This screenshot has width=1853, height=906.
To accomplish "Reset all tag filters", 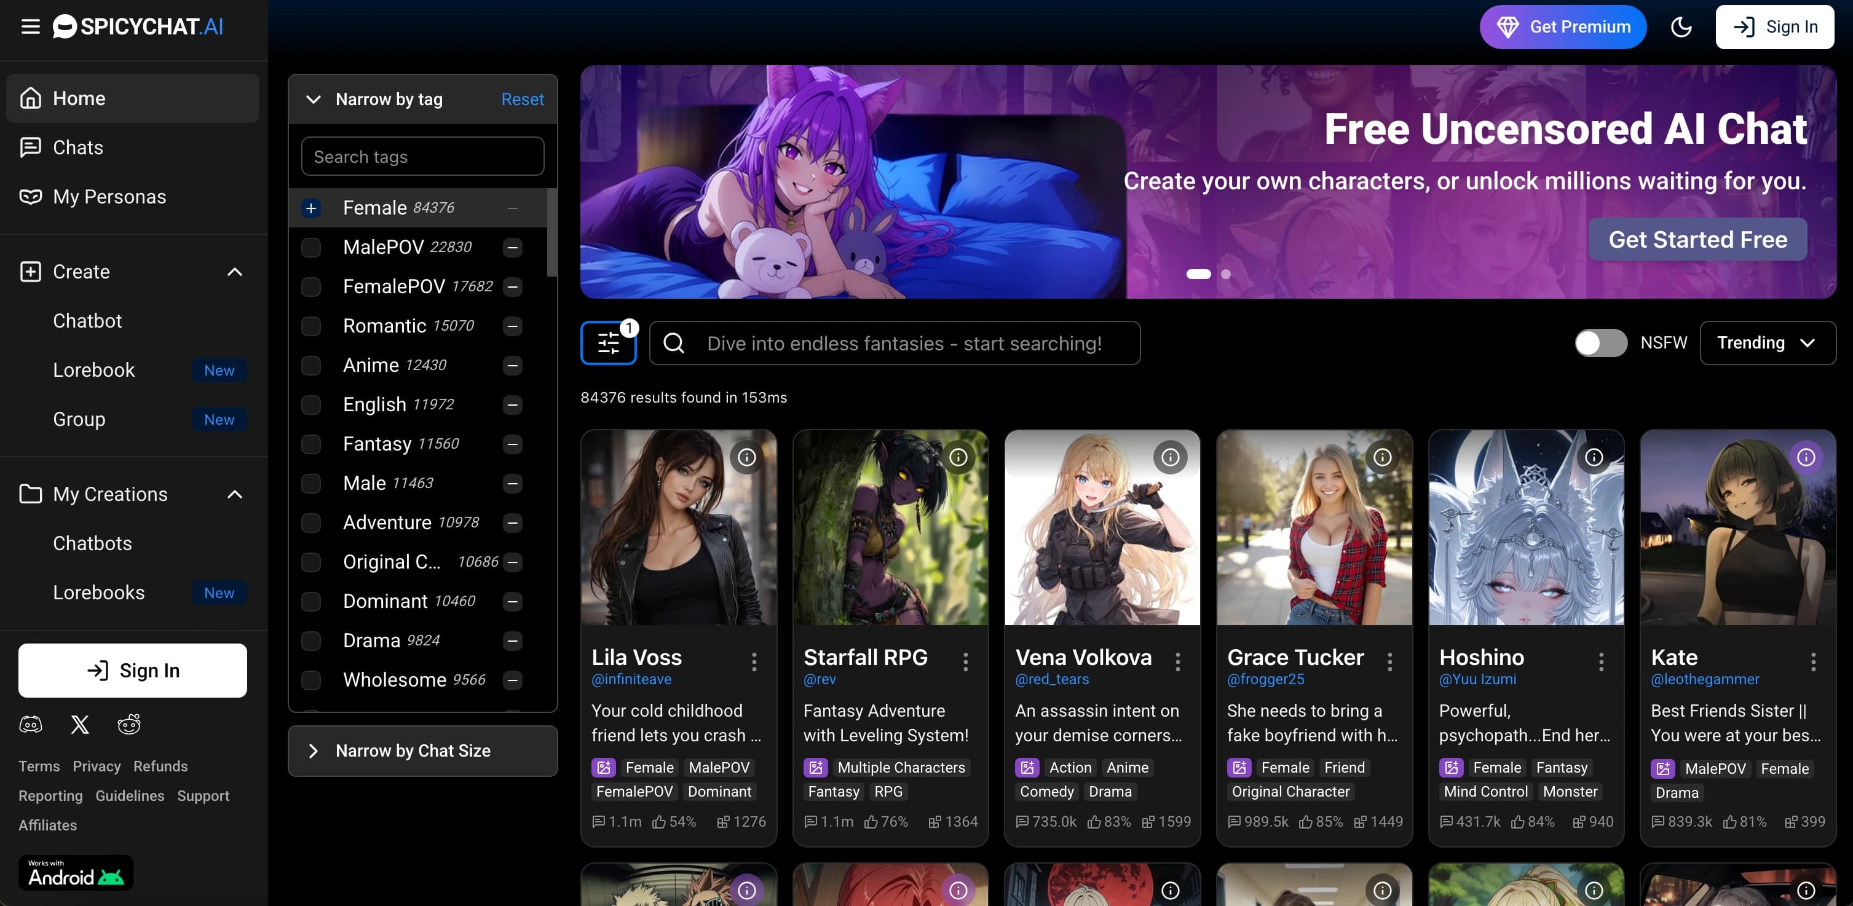I will 522,99.
